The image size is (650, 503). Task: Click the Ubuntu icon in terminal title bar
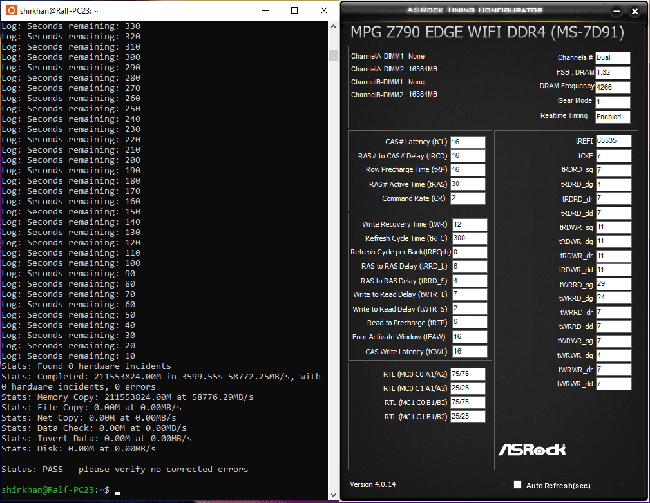click(x=12, y=10)
